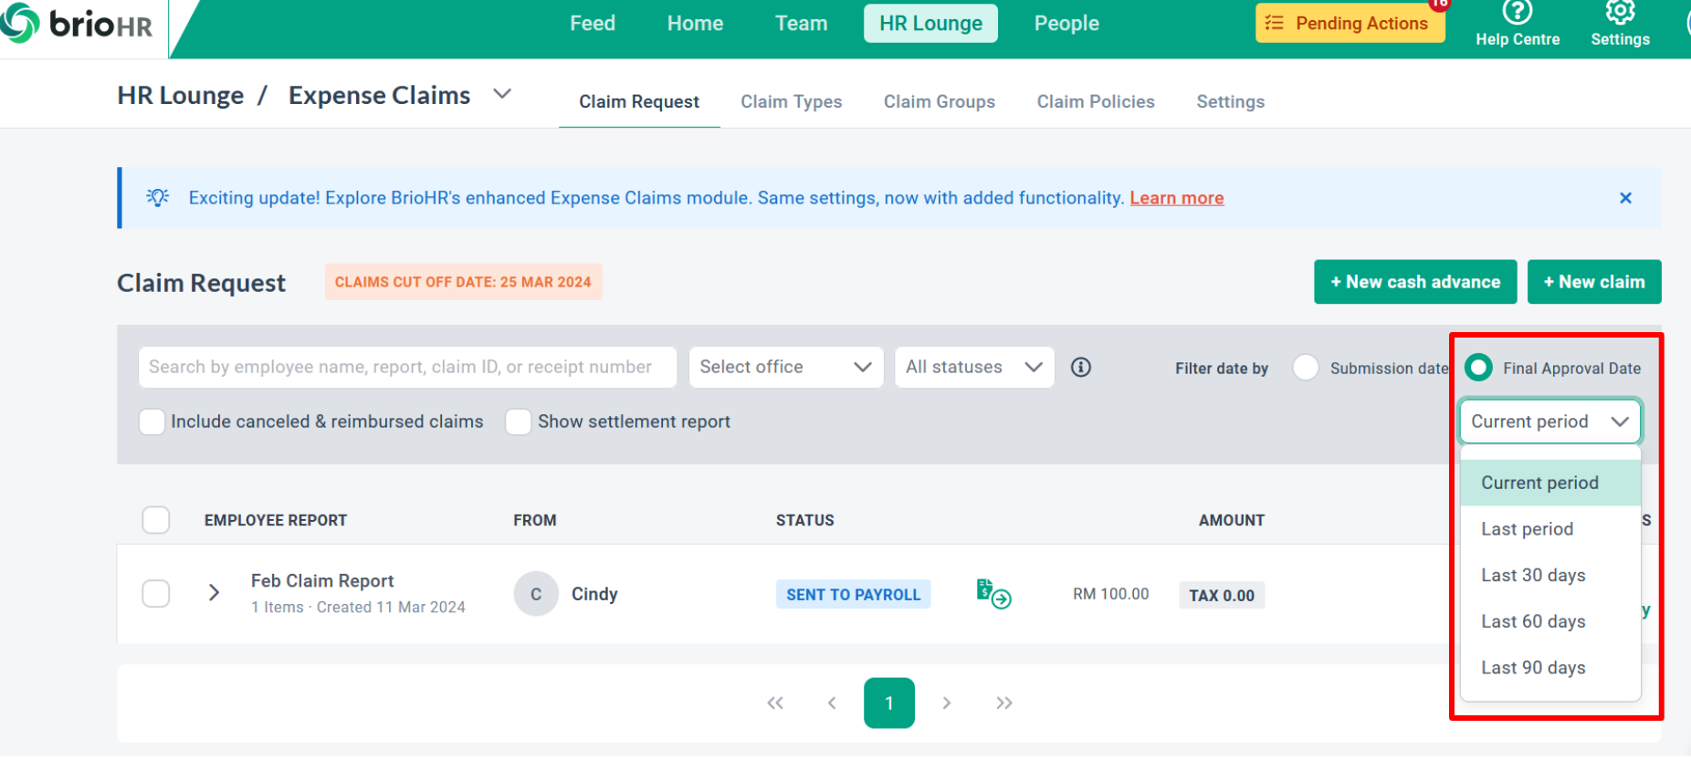Select the Final Approval Date radio button
This screenshot has height=760, width=1691.
[1478, 368]
